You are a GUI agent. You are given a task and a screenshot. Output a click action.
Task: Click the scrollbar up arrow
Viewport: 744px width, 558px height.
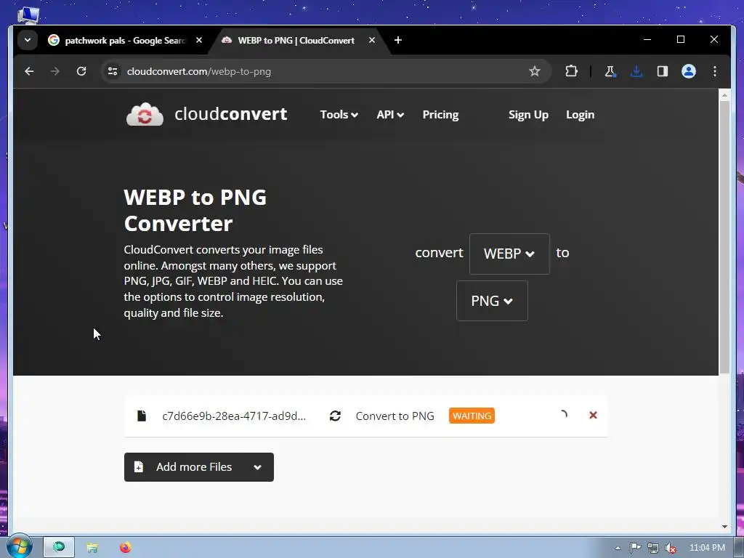point(724,95)
